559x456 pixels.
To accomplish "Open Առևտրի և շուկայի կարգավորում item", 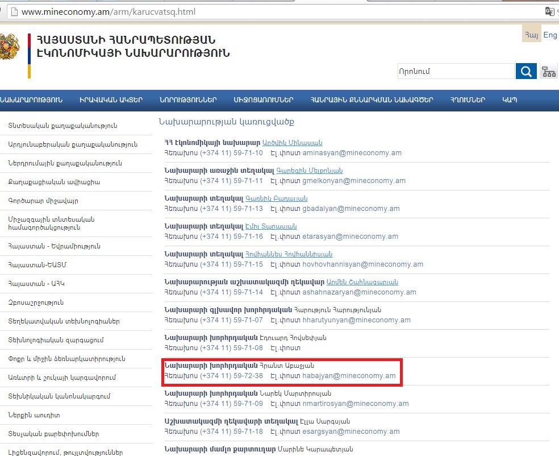I will [x=62, y=378].
